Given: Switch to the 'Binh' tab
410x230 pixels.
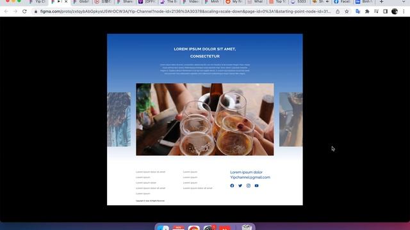Looking at the screenshot, I should [x=365, y=2].
